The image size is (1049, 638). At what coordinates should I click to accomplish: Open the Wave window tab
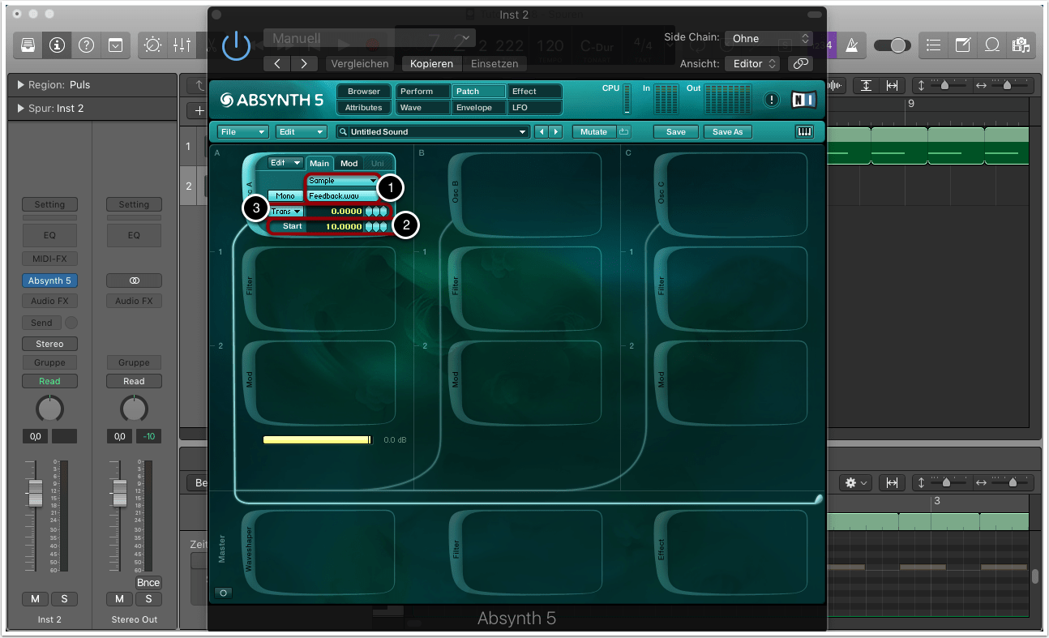(x=422, y=108)
